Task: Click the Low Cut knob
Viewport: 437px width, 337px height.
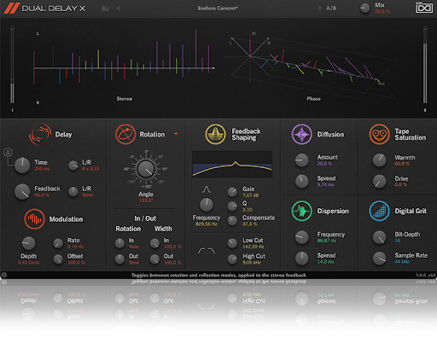Action: point(232,243)
